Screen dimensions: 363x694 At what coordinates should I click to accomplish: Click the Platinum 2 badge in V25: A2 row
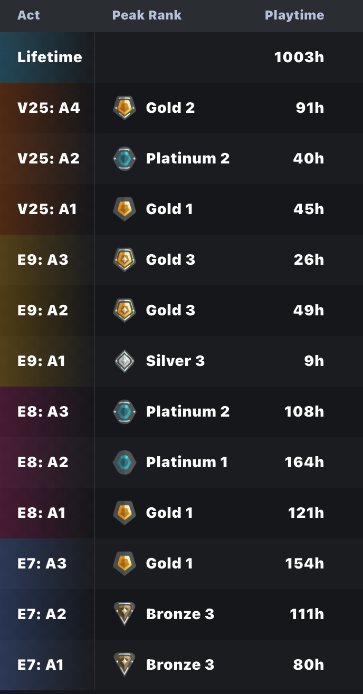pyautogui.click(x=125, y=158)
